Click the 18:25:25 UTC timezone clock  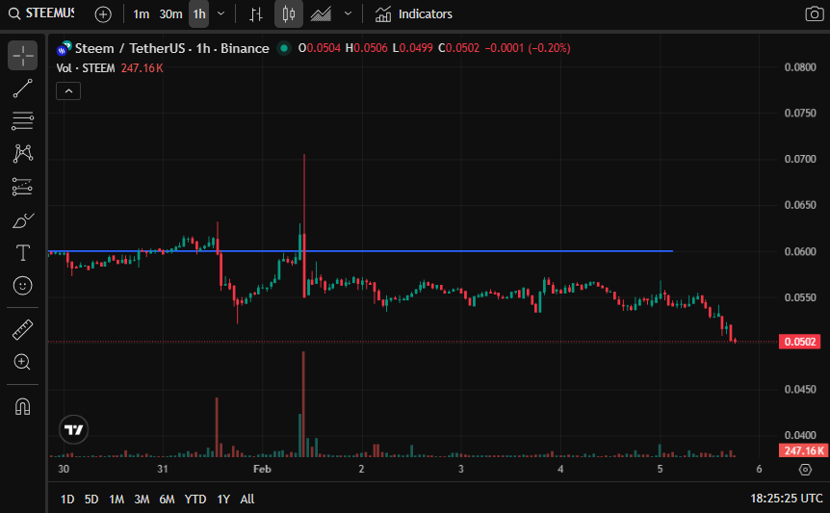click(x=786, y=499)
